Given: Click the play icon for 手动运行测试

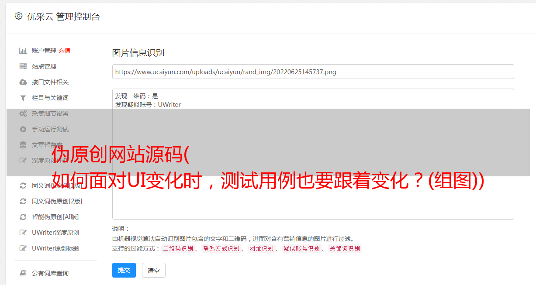Looking at the screenshot, I should pyautogui.click(x=23, y=129).
